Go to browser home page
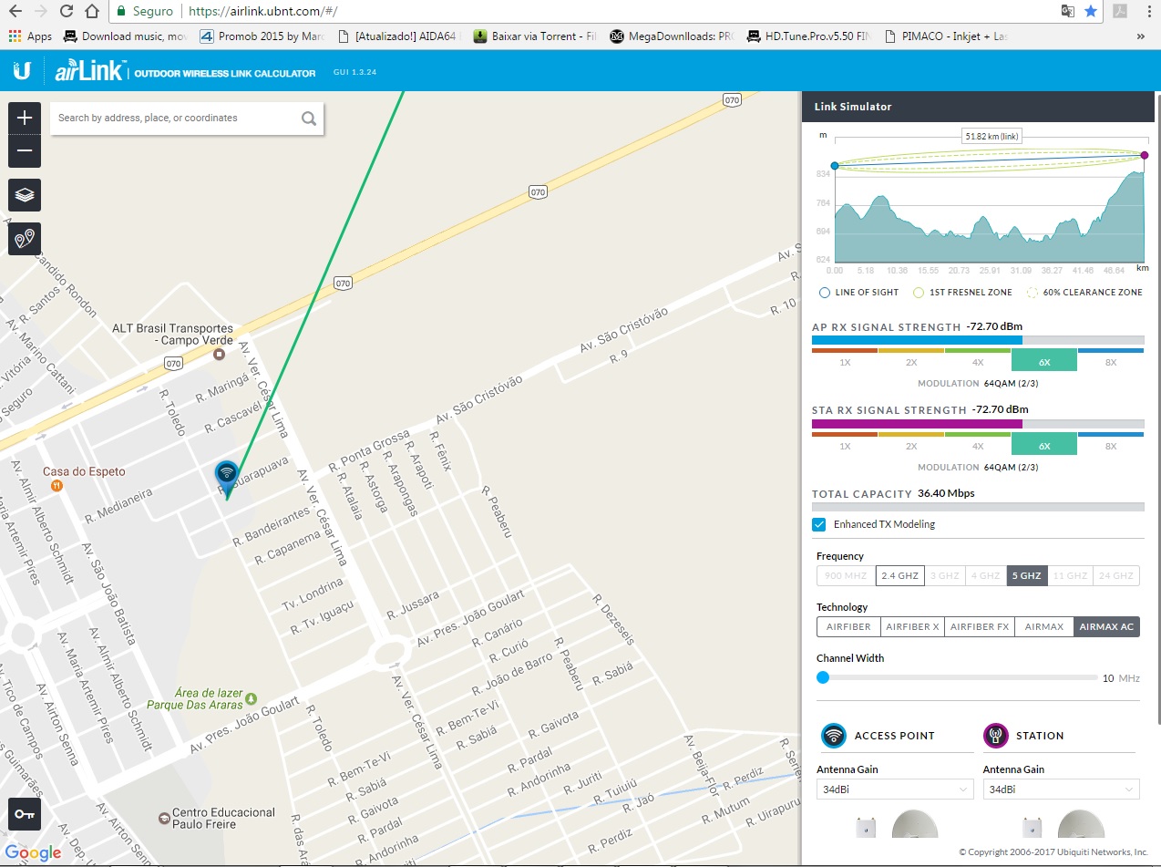 pyautogui.click(x=92, y=12)
